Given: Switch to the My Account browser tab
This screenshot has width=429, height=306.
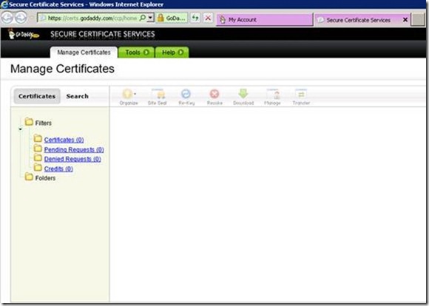Looking at the screenshot, I should pyautogui.click(x=264, y=20).
